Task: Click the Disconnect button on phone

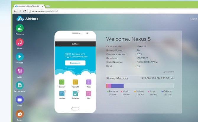Action: (x=75, y=63)
